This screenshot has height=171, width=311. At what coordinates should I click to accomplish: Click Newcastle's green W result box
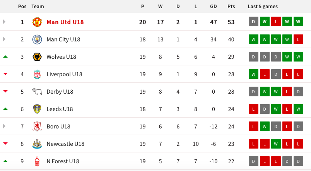(x=276, y=144)
